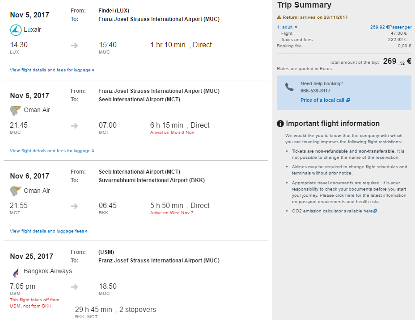Expand flight details for Oman Air MUC to MCT

point(52,150)
